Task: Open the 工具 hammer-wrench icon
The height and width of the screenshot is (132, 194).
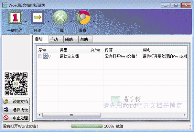Action: pyautogui.click(x=60, y=18)
